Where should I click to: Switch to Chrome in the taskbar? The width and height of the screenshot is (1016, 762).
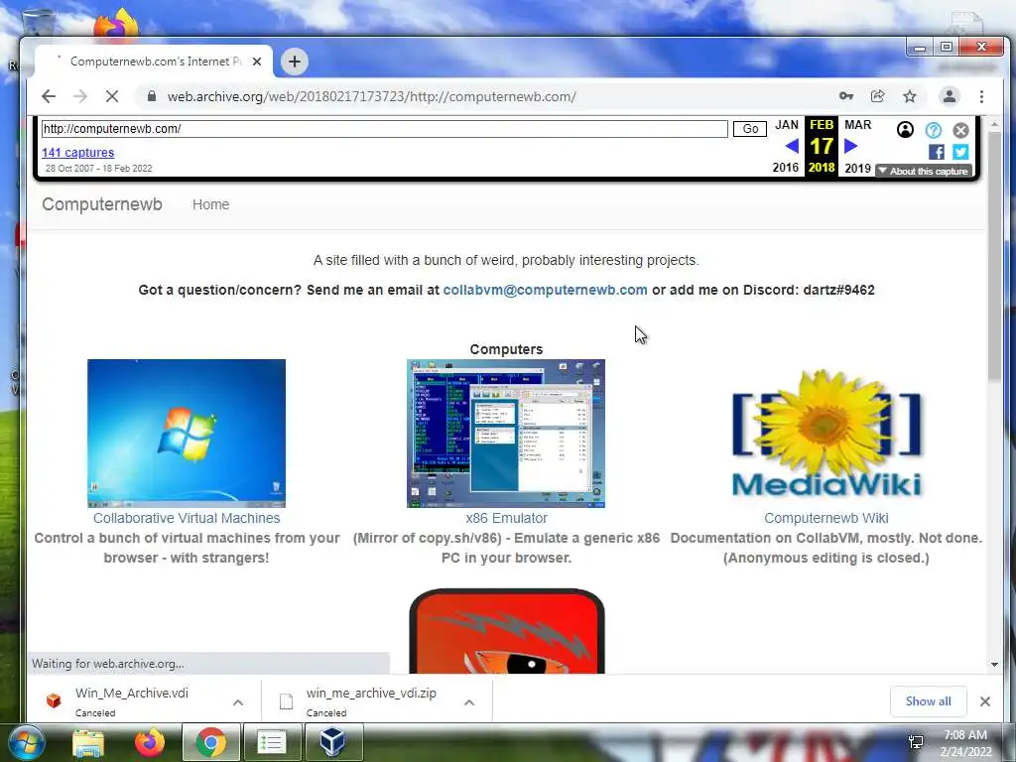point(210,742)
